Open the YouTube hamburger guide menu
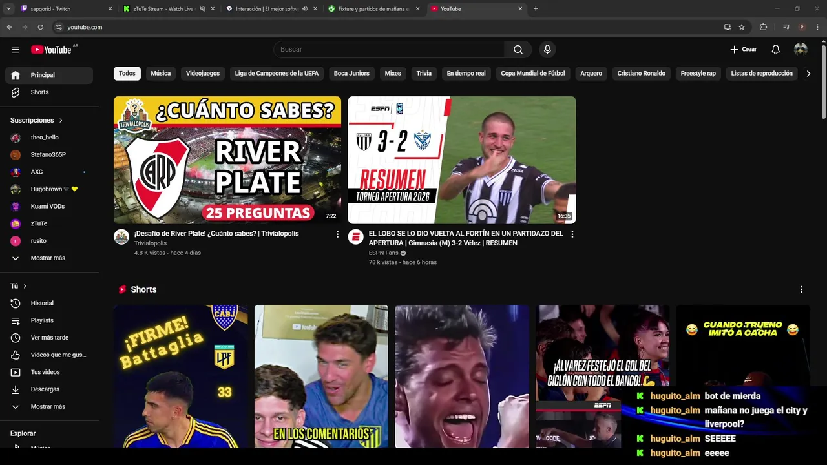Screen dimensions: 827x465 tap(16, 49)
